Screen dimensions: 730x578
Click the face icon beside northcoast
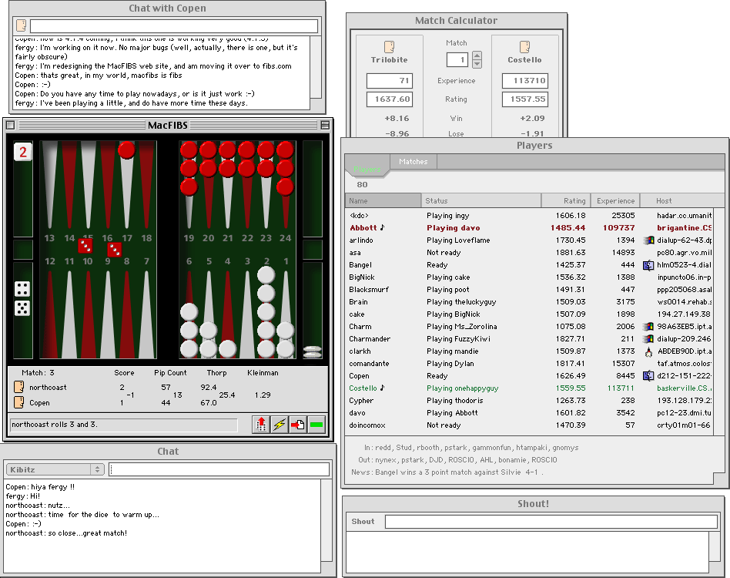19,387
